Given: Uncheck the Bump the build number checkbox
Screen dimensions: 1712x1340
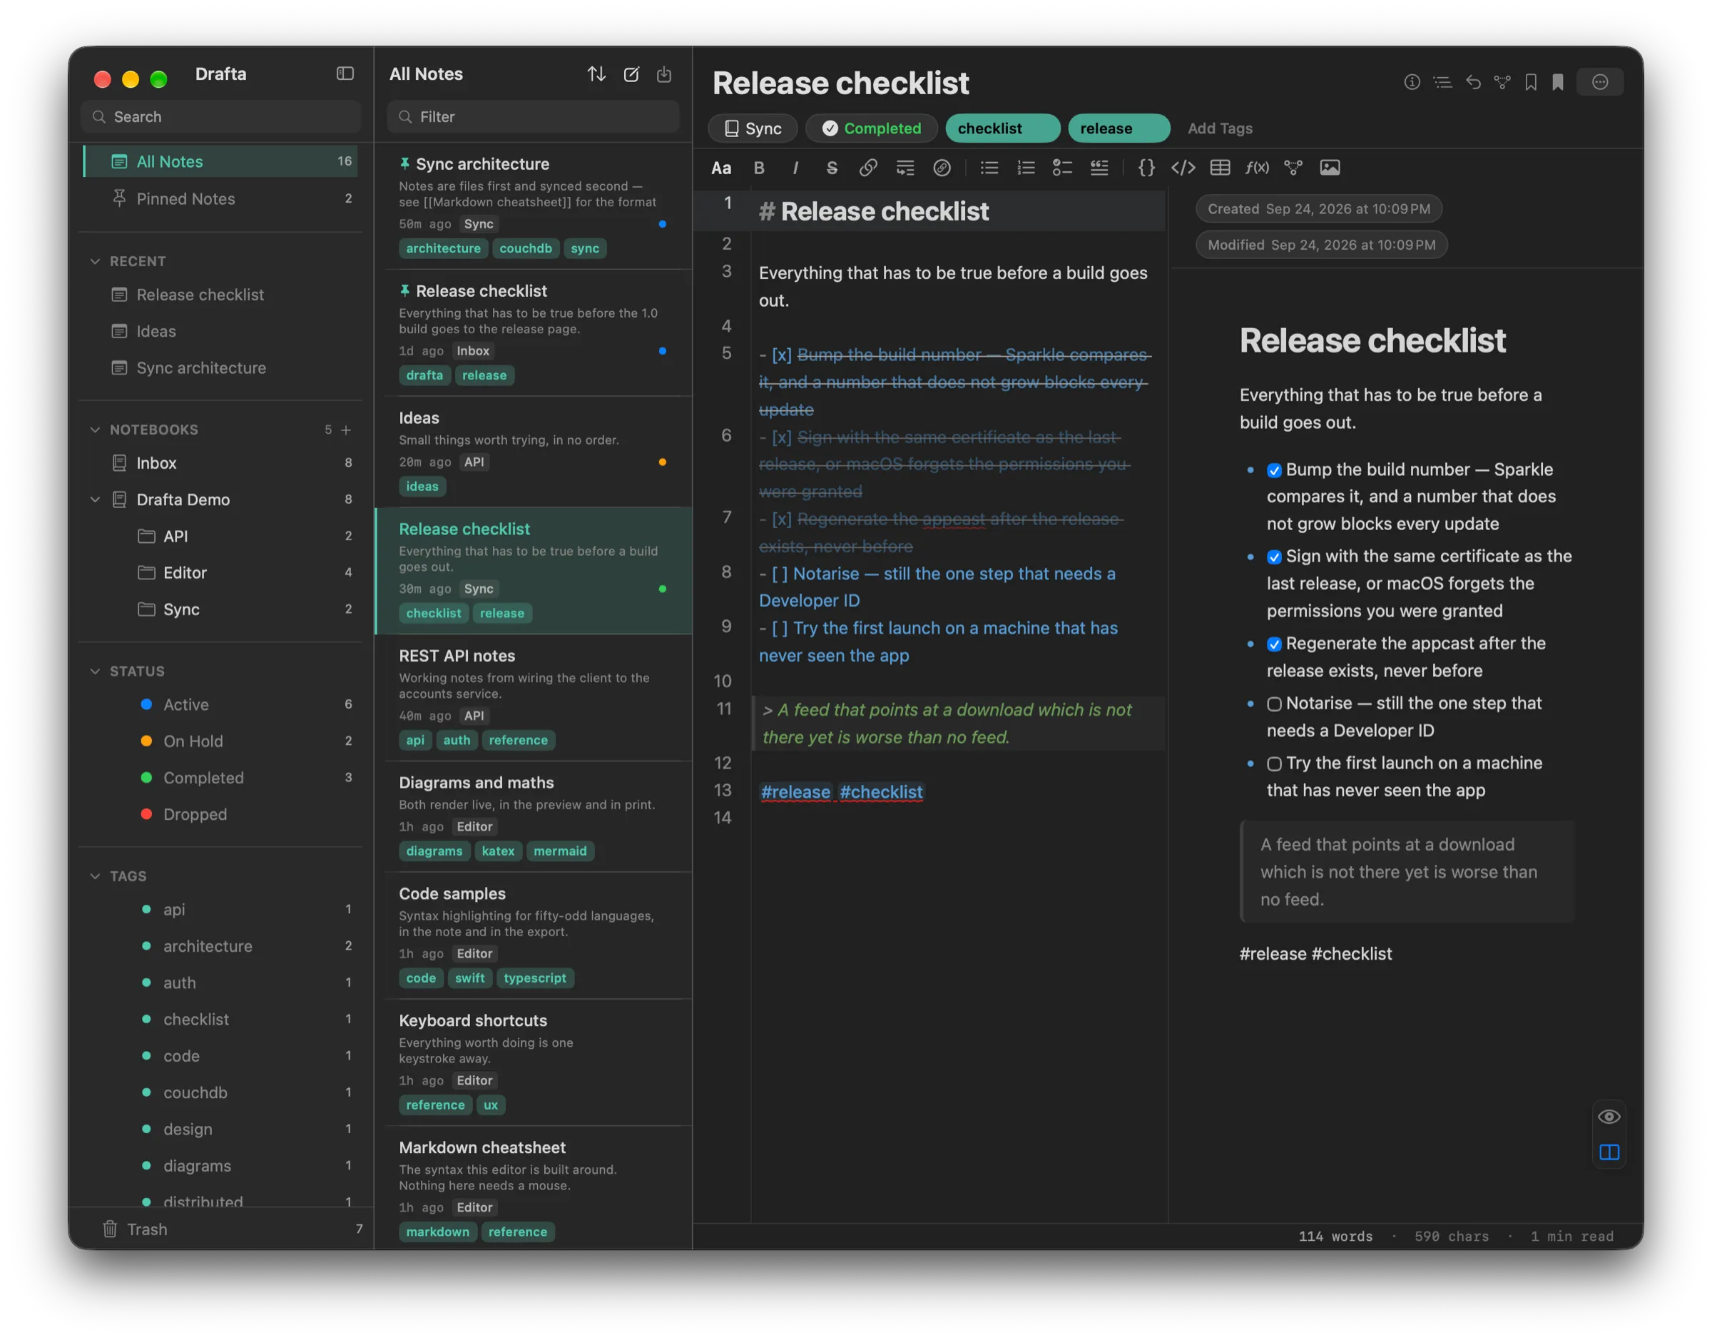Looking at the screenshot, I should tap(1273, 470).
